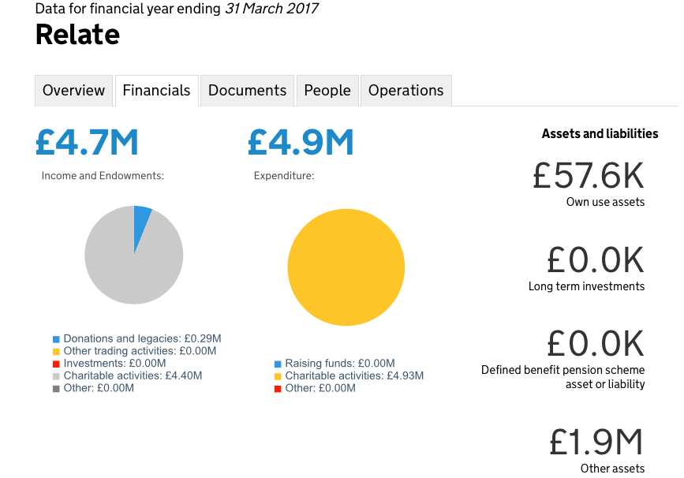Image resolution: width=684 pixels, height=478 pixels.
Task: Click the blue Donations and legacies legend swatch
Action: [x=57, y=338]
